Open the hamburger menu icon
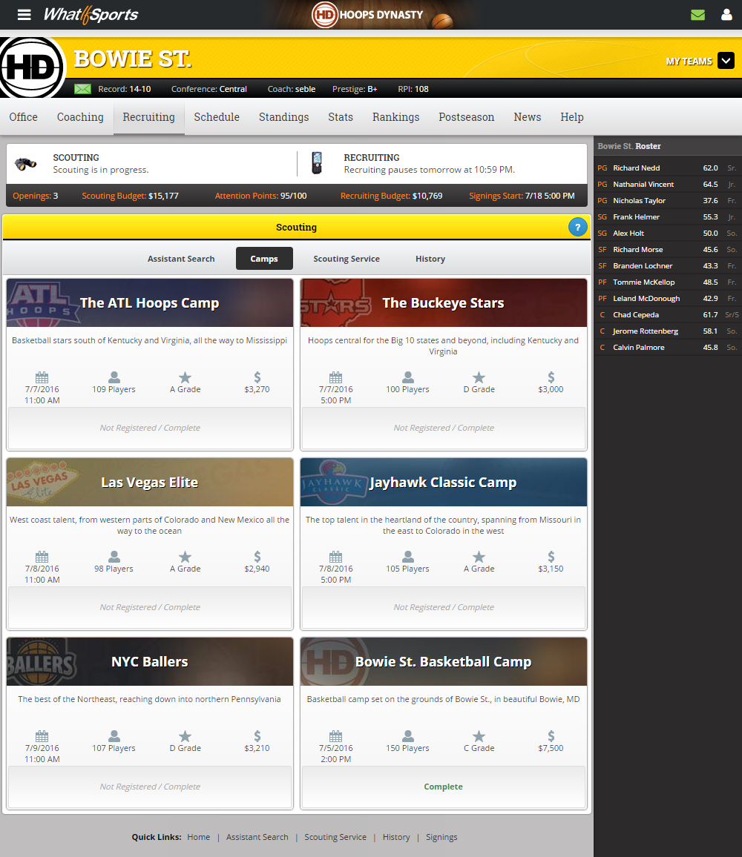The image size is (742, 857). [x=24, y=15]
